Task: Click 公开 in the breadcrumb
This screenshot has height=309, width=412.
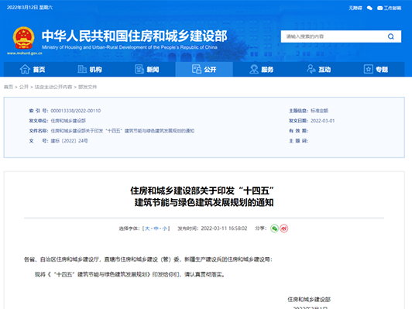Action: coord(24,87)
